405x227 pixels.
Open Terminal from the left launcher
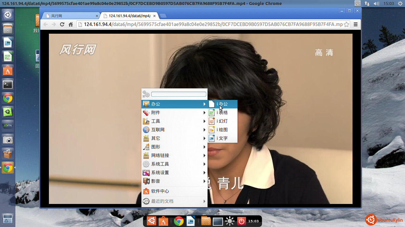point(8,85)
